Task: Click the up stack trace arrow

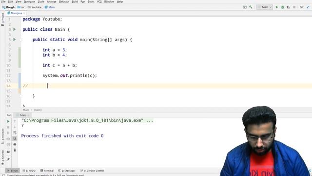Action: pos(15,121)
